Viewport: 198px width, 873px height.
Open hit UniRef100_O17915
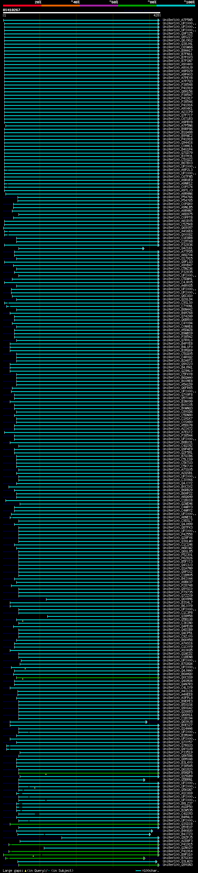[x=178, y=259]
